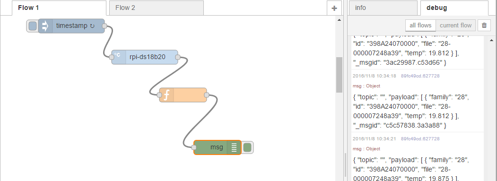
Task: Click the canvas vertical scrollbar thumb
Action: [339, 75]
